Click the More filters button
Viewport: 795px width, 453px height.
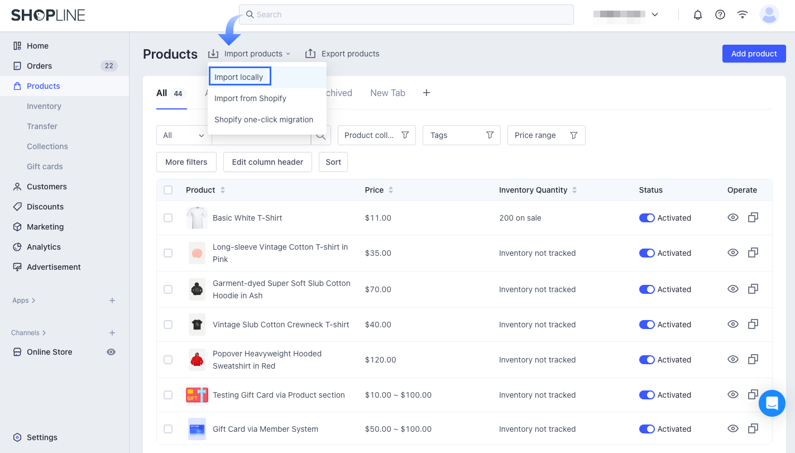(186, 162)
